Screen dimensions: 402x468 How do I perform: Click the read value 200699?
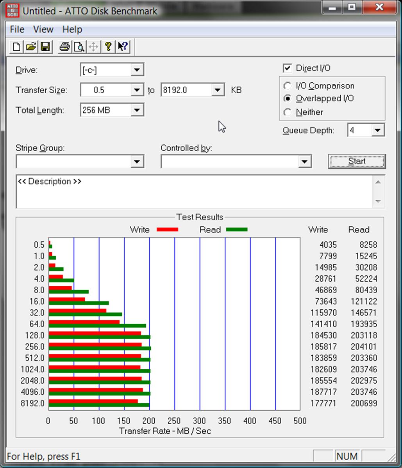pyautogui.click(x=364, y=403)
